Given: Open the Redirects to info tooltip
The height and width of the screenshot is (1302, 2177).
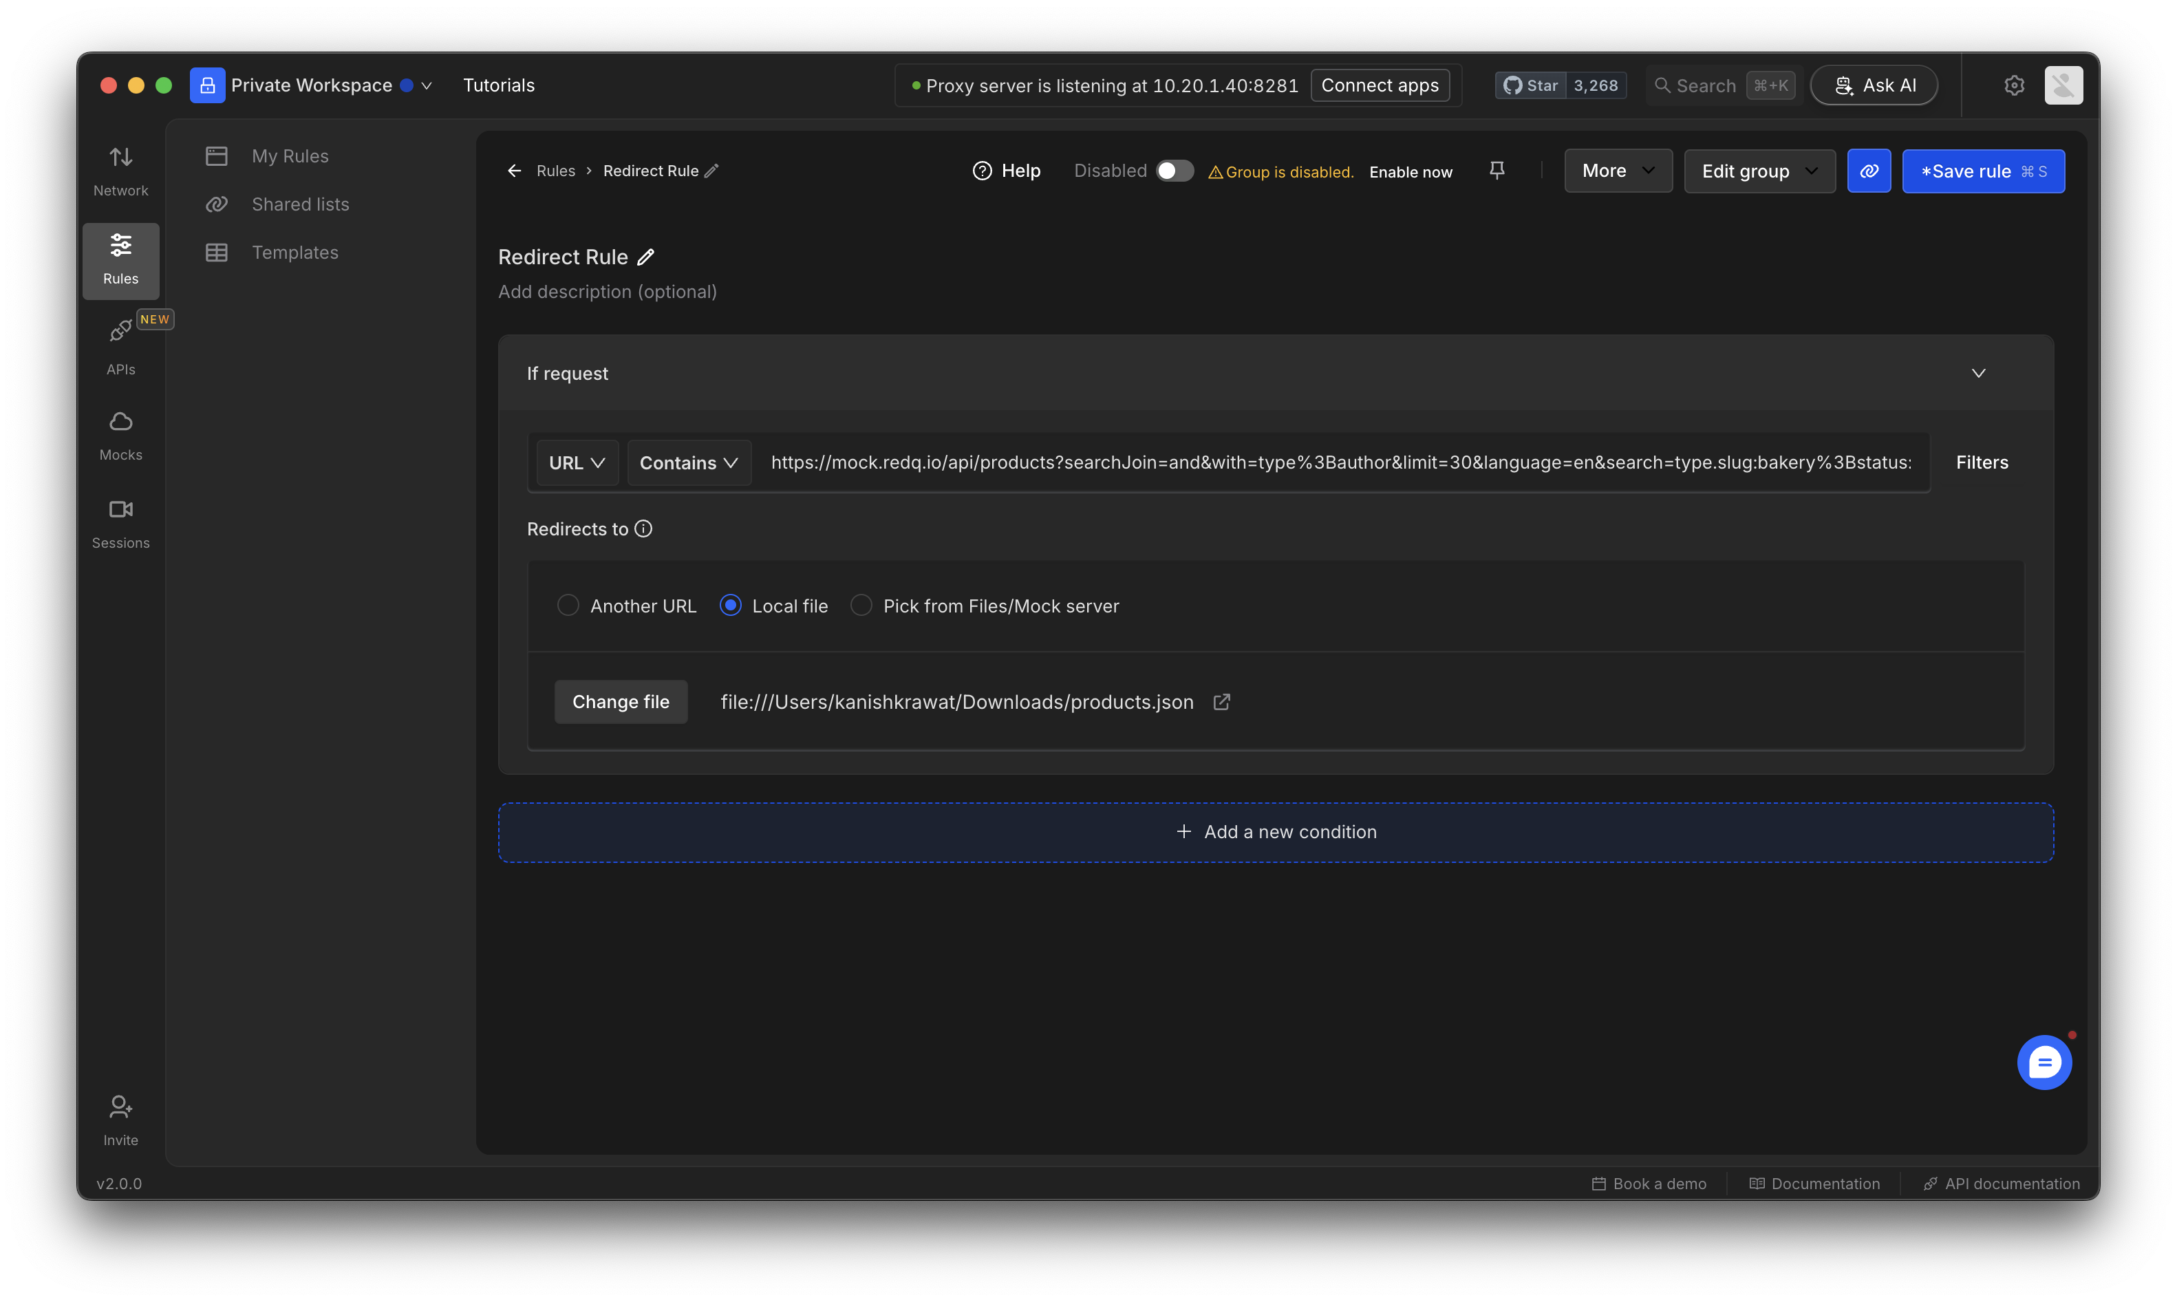Looking at the screenshot, I should [x=643, y=529].
